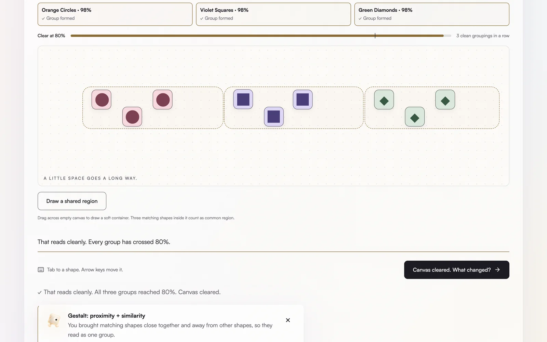Click the "3 clean groupings in a row" label
This screenshot has width=547, height=342.
pyautogui.click(x=483, y=36)
